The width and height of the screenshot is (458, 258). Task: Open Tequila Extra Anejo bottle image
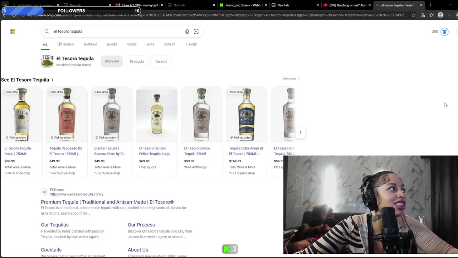[x=247, y=115]
